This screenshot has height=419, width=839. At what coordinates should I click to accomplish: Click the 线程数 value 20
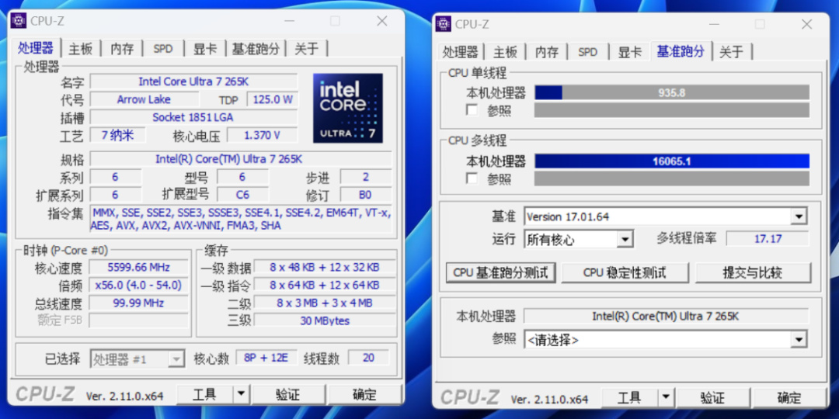(369, 358)
